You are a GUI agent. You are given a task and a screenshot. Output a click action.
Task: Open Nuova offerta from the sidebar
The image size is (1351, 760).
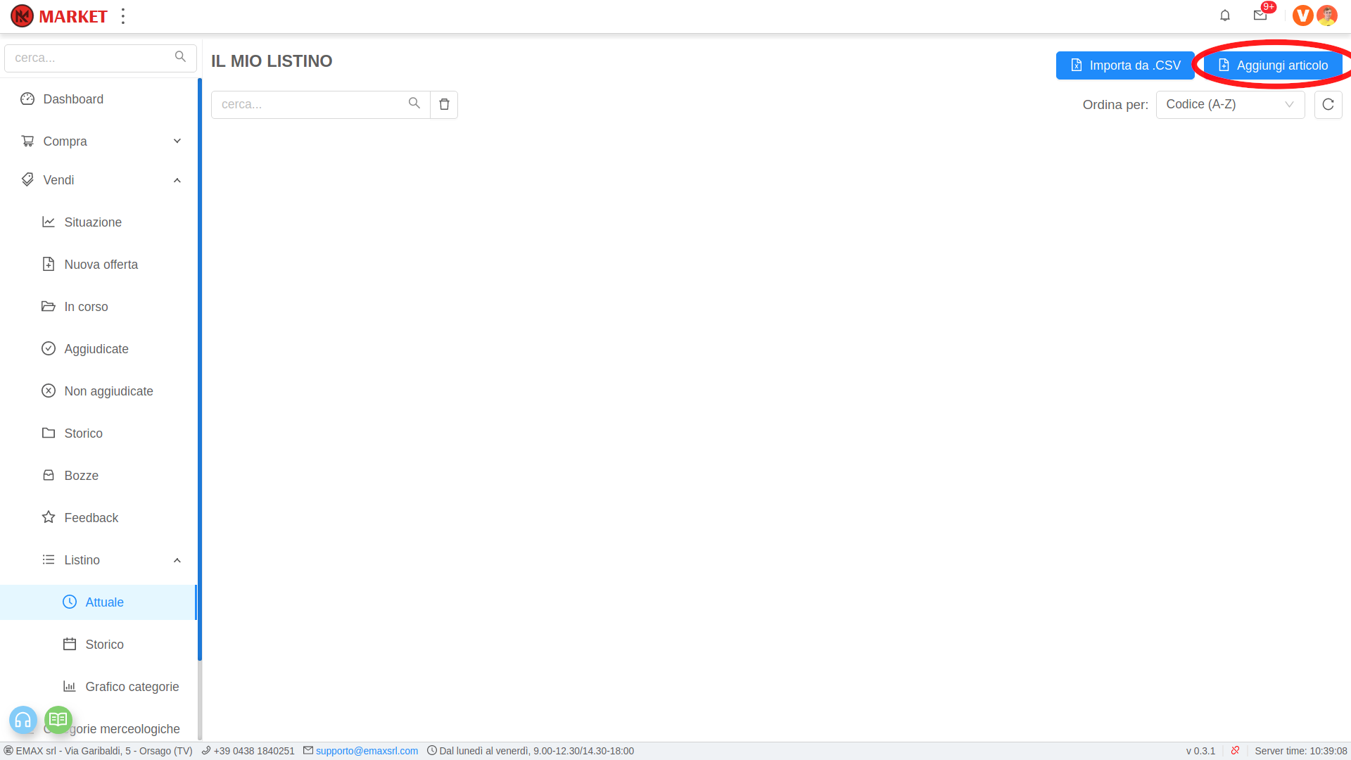click(x=101, y=265)
